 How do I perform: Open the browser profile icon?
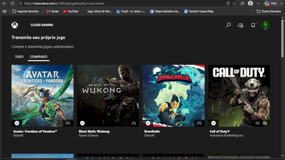pos(250,3)
